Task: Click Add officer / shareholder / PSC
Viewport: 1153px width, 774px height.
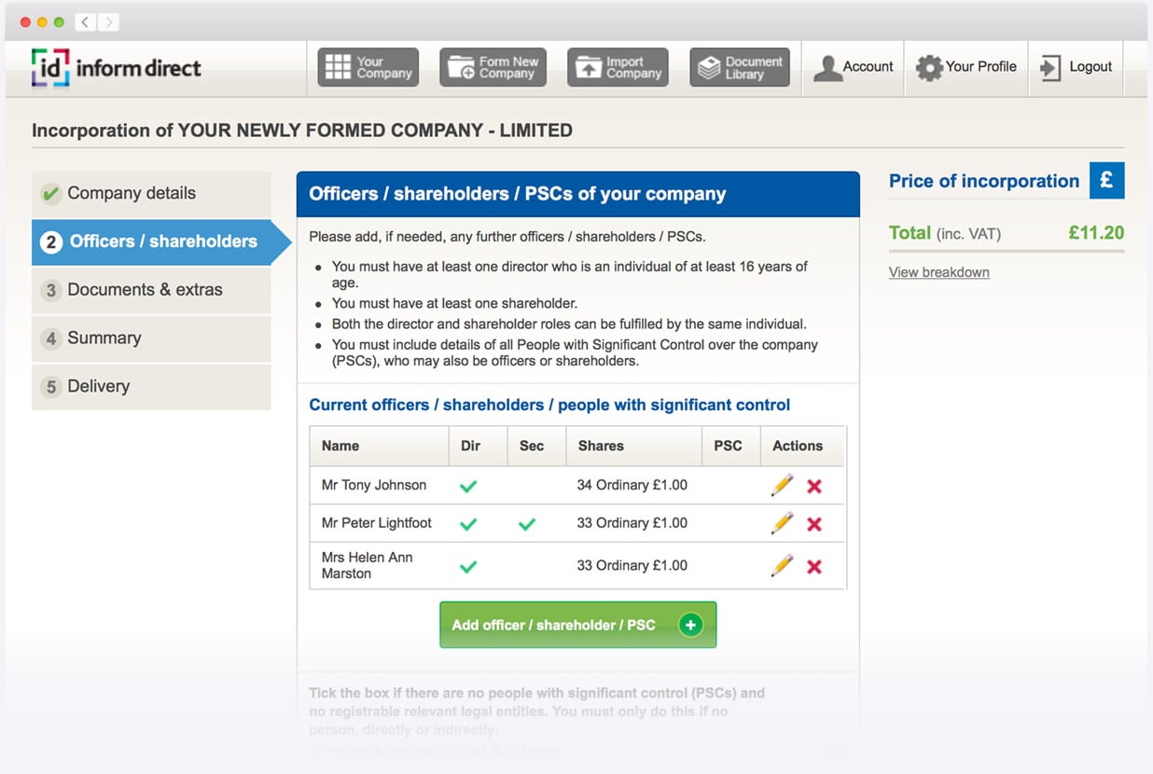Action: [577, 625]
